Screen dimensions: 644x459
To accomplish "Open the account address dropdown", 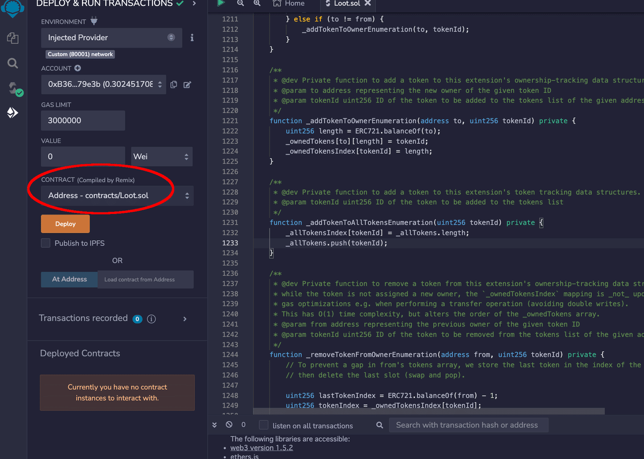I will tap(104, 84).
